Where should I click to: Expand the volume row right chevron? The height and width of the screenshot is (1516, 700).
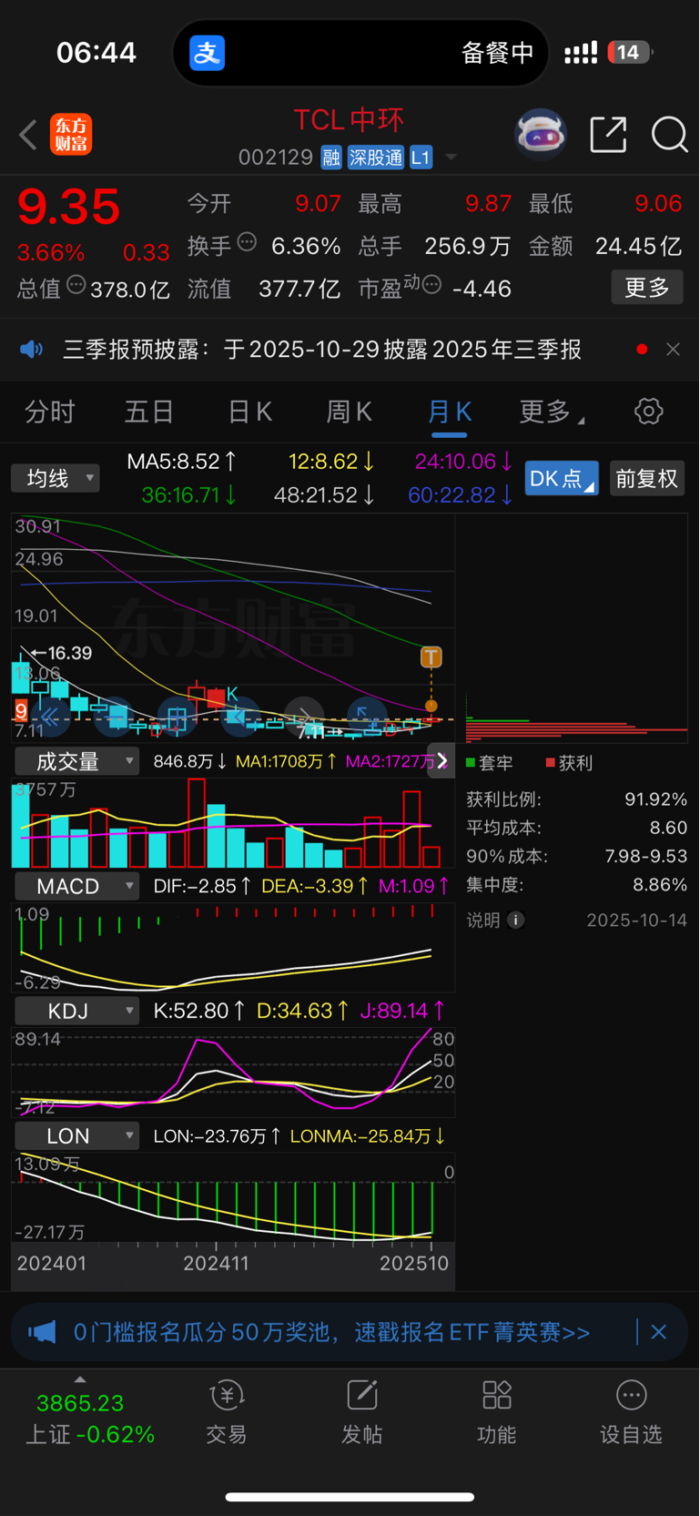[442, 760]
